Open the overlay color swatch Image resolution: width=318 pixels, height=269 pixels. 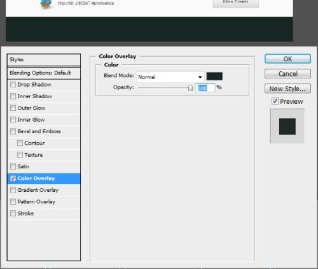pos(214,76)
